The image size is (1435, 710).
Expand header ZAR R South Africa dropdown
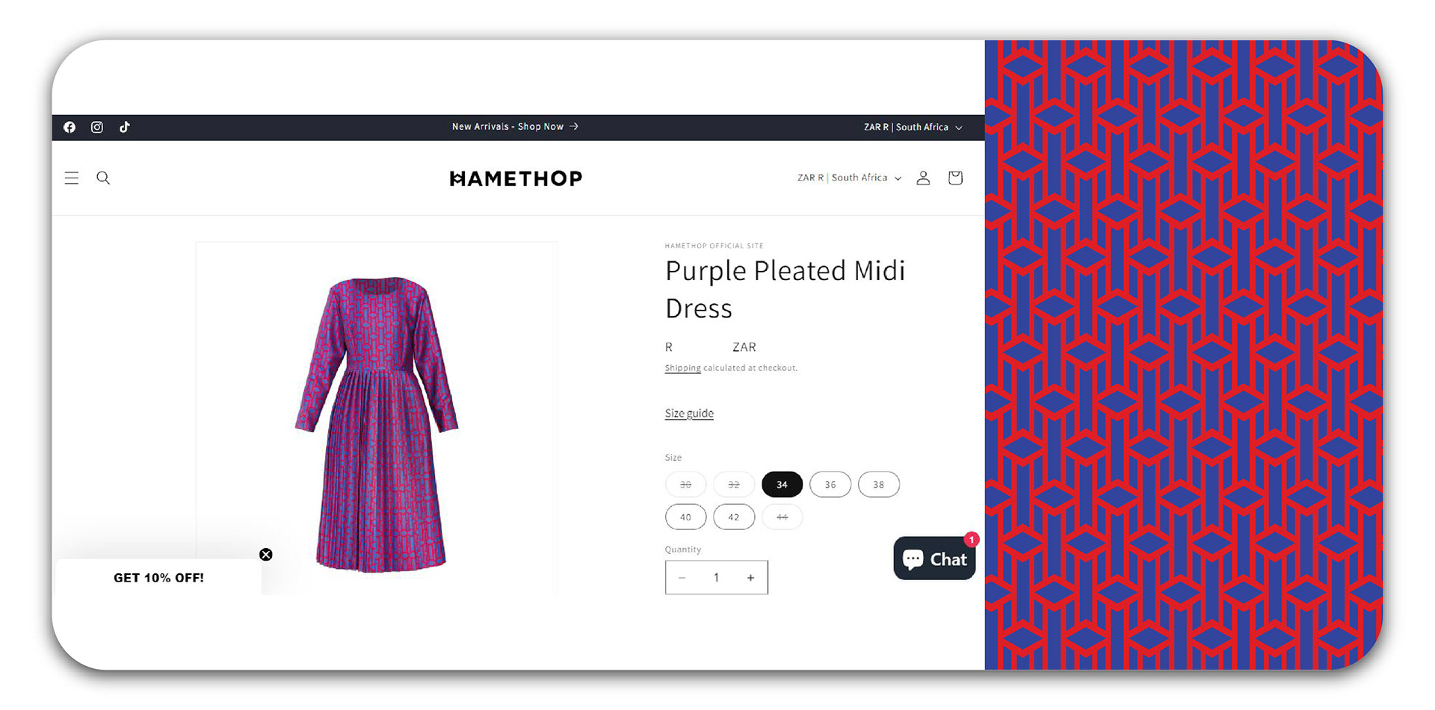pyautogui.click(x=849, y=178)
